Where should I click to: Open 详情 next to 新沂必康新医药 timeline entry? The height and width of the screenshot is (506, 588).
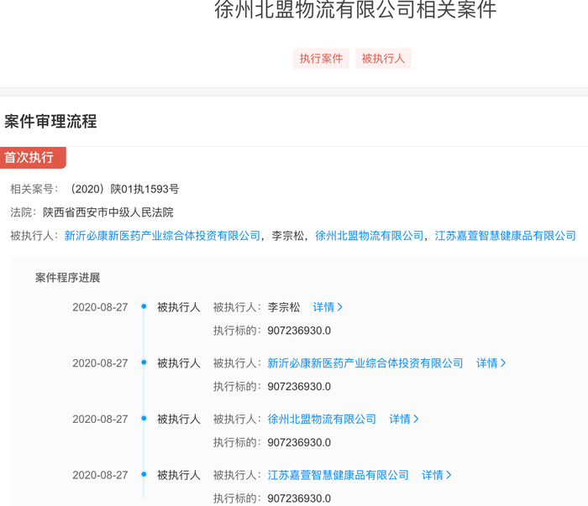point(491,363)
